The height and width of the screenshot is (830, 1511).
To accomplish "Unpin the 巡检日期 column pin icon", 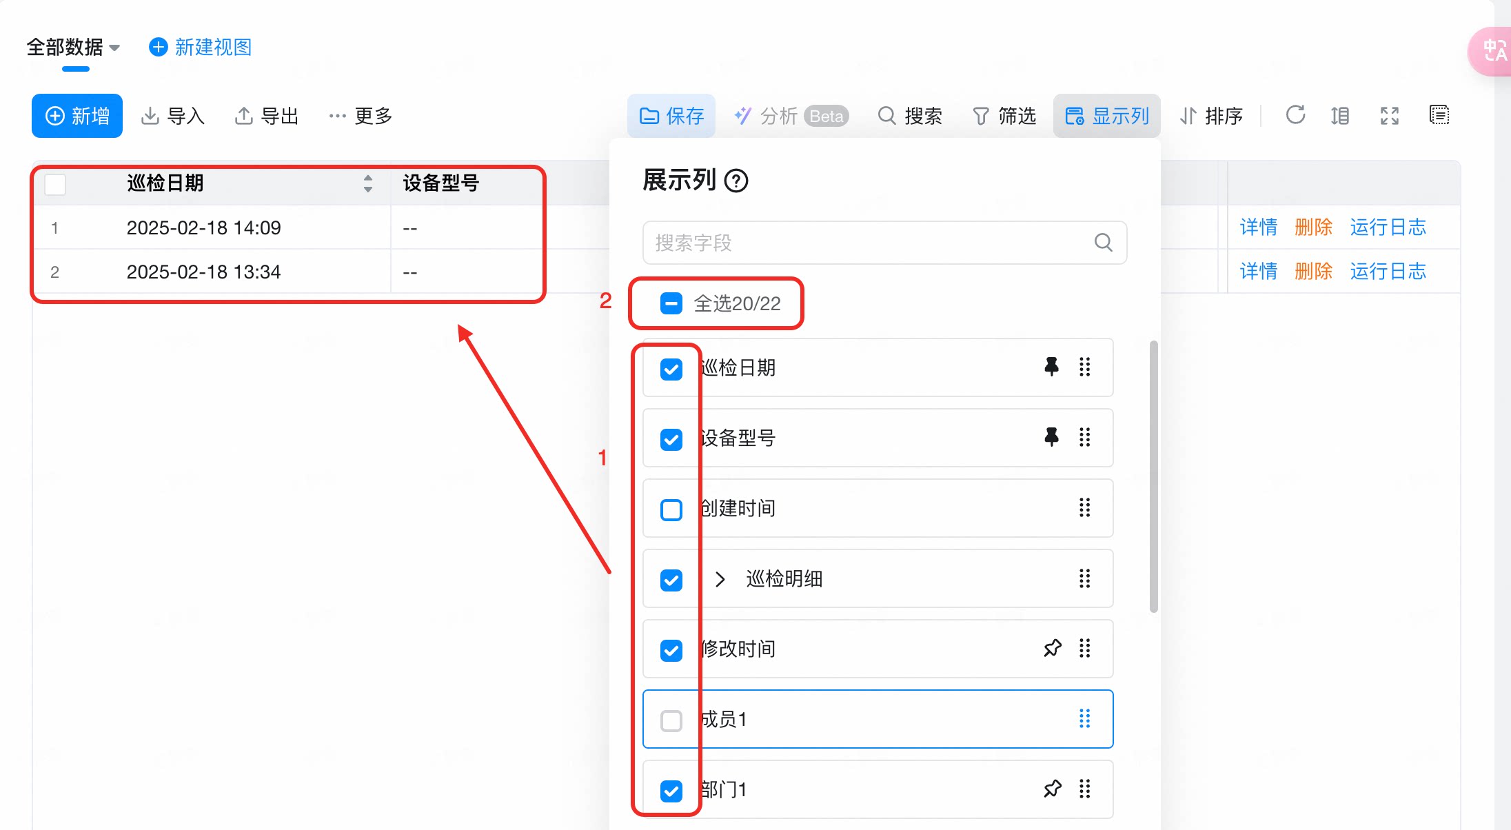I will pyautogui.click(x=1051, y=367).
